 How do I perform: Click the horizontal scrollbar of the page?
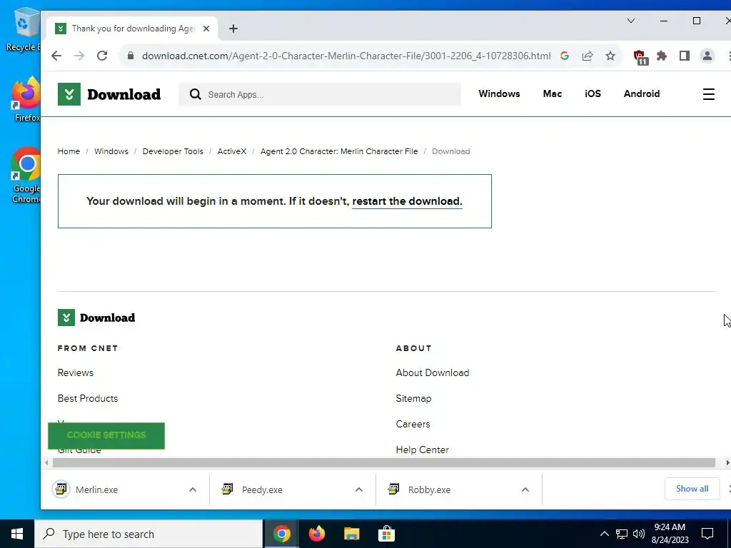click(383, 462)
